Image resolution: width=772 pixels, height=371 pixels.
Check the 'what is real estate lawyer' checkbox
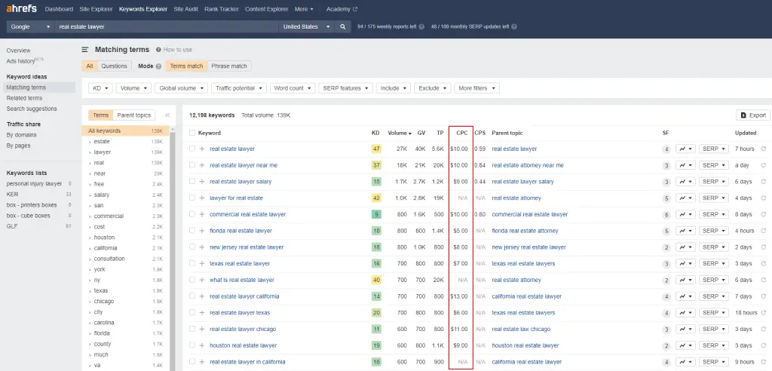(192, 280)
